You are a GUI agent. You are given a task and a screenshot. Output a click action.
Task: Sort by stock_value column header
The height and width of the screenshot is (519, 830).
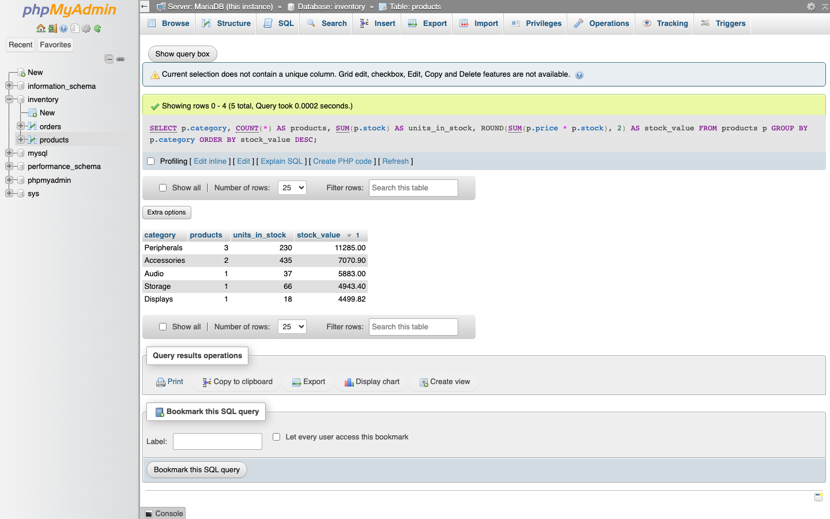(319, 235)
